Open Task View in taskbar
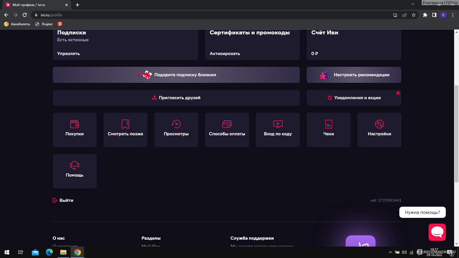 click(21, 252)
